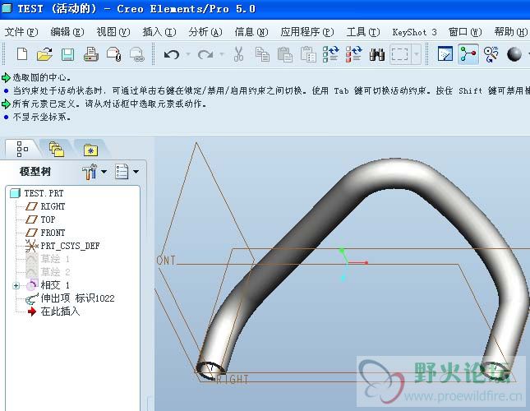The image size is (530, 411).
Task: Save the model with the disk icon
Action: click(67, 54)
